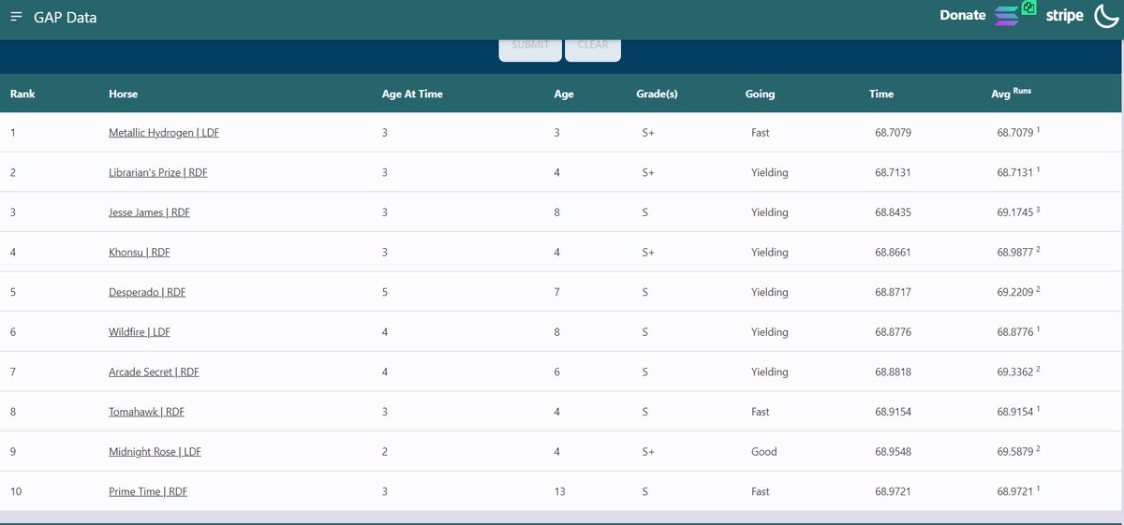Click age 13 in Prime Time row
This screenshot has height=525, width=1124.
tap(560, 491)
